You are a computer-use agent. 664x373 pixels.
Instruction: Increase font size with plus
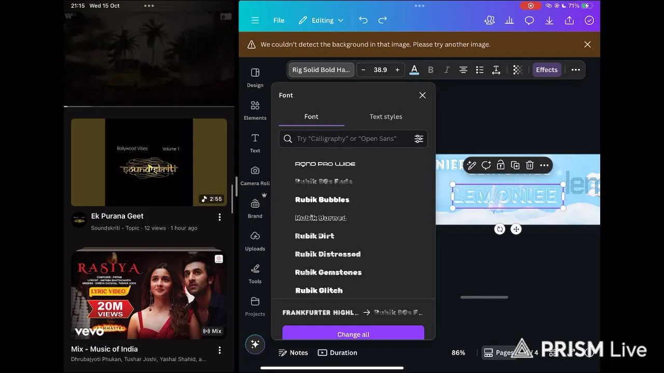[397, 70]
